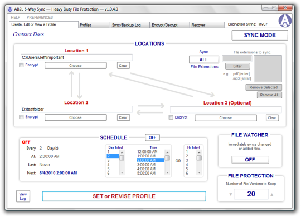Open the Encrypt/Decrypt tab

click(169, 25)
